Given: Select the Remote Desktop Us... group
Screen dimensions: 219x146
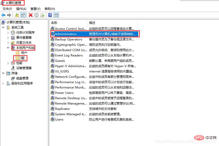Looking at the screenshot, I should point(71,98).
